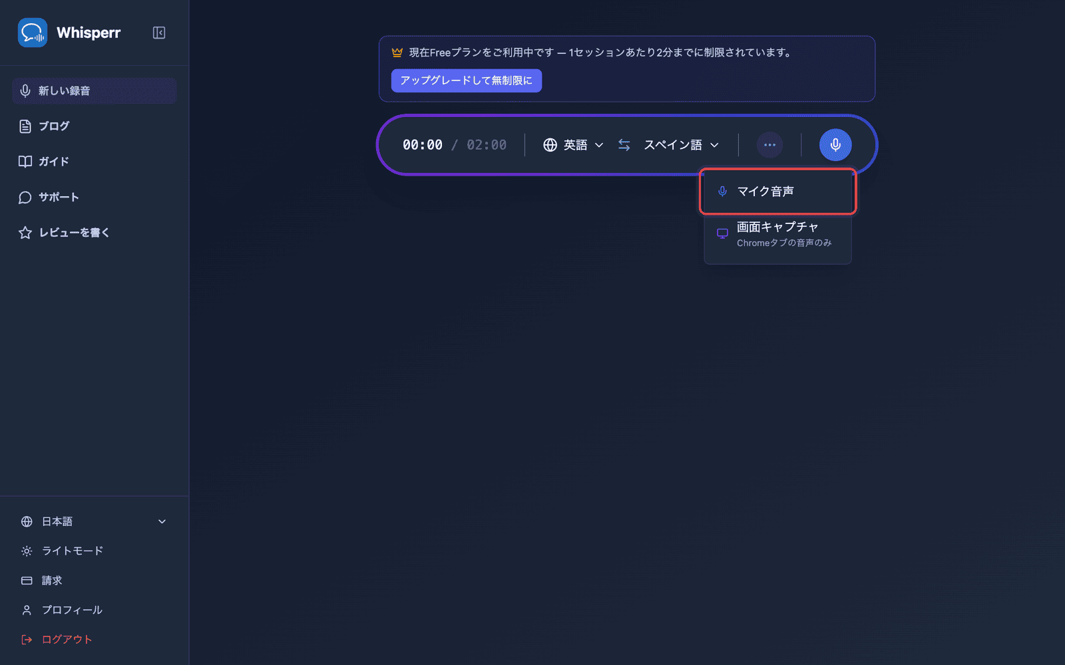Viewport: 1065px width, 665px height.
Task: Start recording with the blue microphone button
Action: click(x=835, y=145)
